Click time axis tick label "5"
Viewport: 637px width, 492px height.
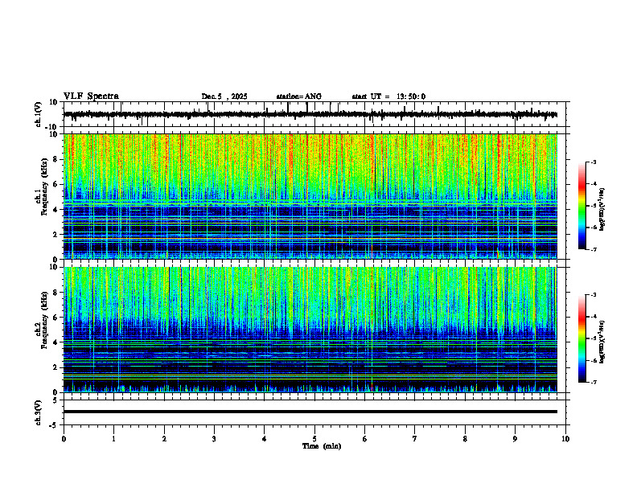pos(314,439)
